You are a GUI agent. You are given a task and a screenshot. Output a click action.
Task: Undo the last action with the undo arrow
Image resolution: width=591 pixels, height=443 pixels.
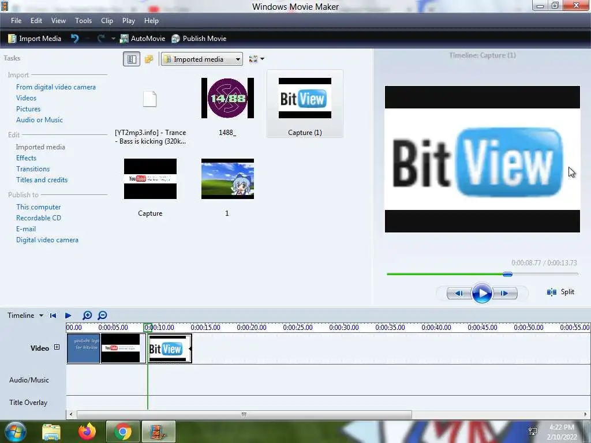pos(74,39)
